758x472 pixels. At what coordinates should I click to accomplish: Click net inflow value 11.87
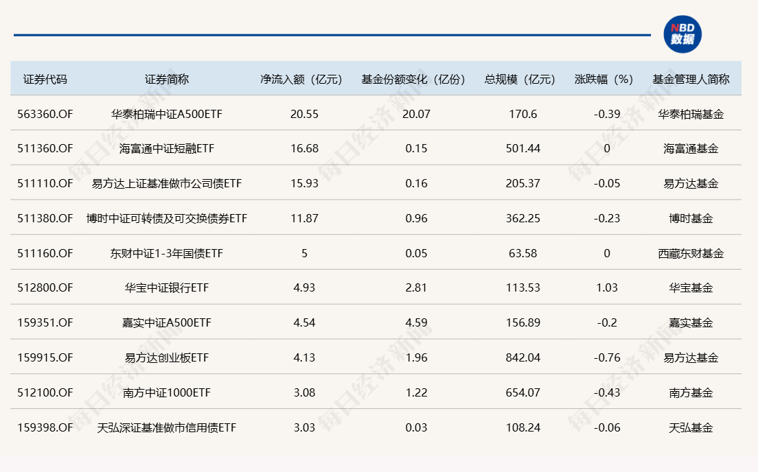click(305, 218)
